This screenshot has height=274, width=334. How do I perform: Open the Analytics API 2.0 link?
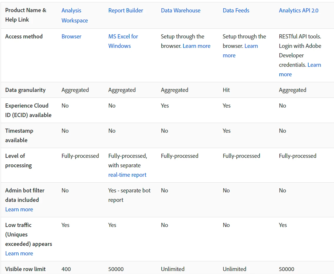(299, 10)
